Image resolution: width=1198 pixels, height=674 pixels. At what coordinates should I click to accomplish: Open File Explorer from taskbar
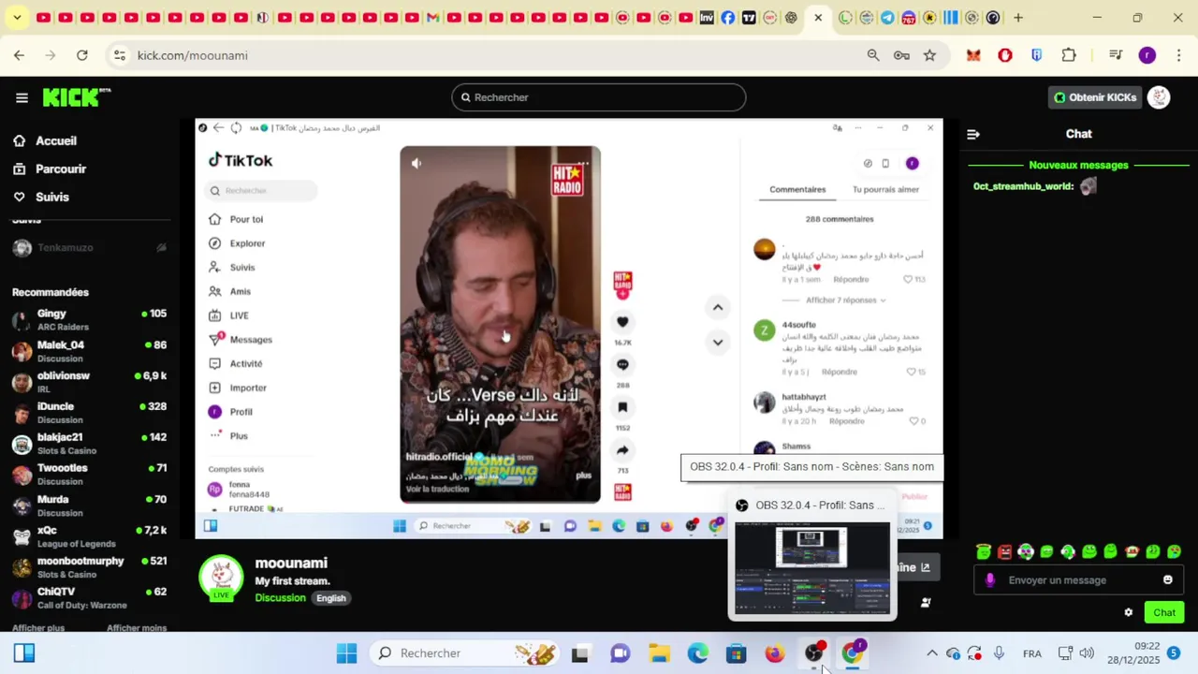(659, 652)
